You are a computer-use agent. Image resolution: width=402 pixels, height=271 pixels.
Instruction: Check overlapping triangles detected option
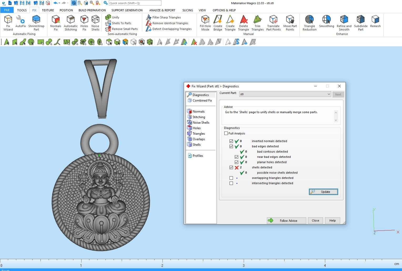[x=231, y=178]
